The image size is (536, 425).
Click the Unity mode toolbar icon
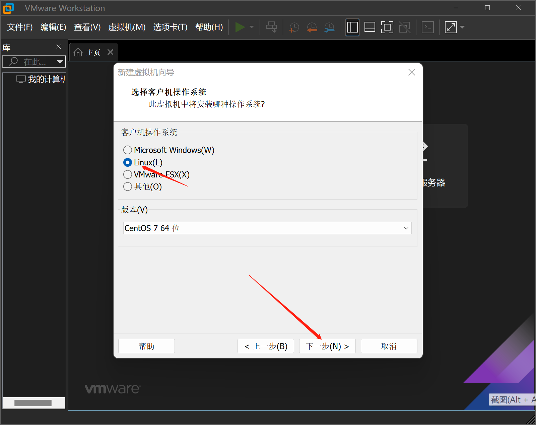405,27
